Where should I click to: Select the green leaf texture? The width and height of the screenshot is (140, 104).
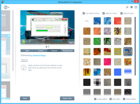point(97,41)
